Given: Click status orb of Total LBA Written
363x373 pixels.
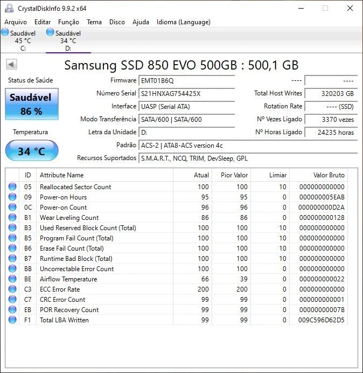Looking at the screenshot, I should (12, 320).
